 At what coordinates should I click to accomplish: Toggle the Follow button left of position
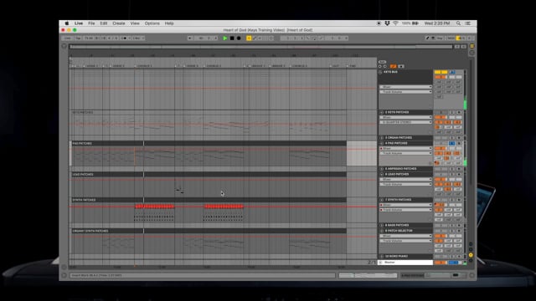[x=190, y=38]
